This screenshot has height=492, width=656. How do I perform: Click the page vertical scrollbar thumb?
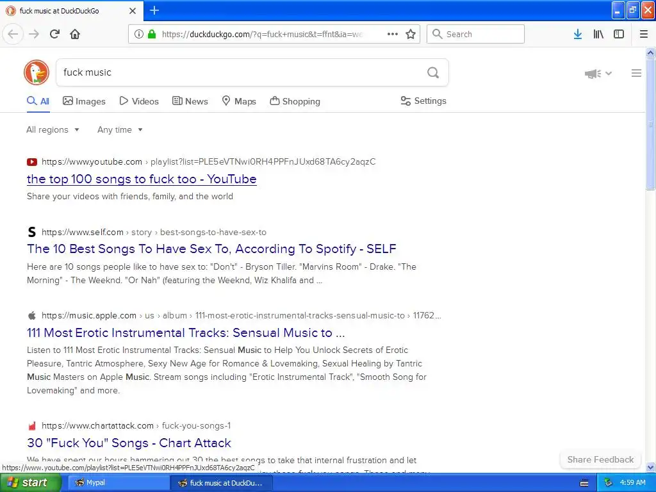click(650, 125)
